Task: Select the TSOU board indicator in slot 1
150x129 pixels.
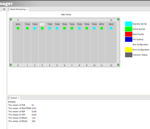Action: (27, 28)
